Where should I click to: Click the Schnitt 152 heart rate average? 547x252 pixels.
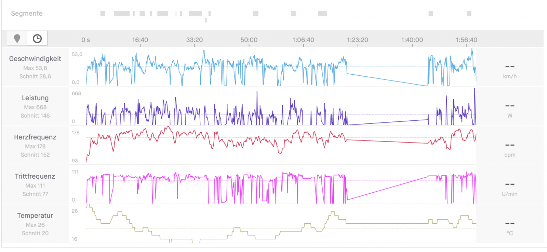tap(35, 155)
